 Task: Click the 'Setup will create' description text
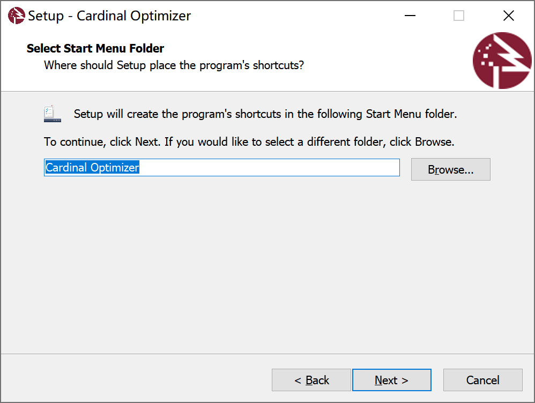click(265, 114)
